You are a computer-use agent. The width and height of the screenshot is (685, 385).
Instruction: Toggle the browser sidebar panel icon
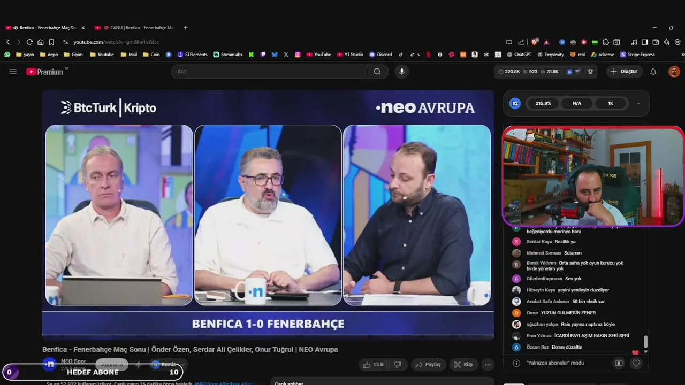[645, 42]
